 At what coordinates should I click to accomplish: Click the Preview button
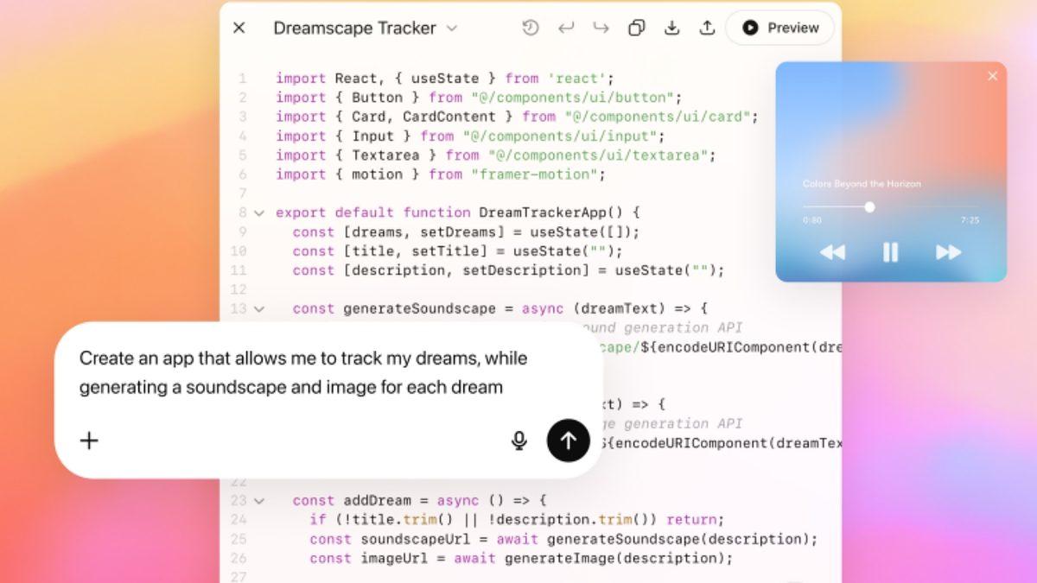tap(779, 28)
